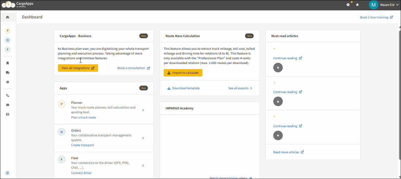Screen dimensions: 401x179
Task: Open the settings gear in the sidebar
Action: pyautogui.click(x=8, y=82)
